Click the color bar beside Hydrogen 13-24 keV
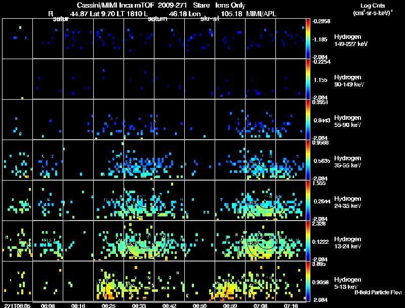This screenshot has height=308, width=405. pos(308,241)
